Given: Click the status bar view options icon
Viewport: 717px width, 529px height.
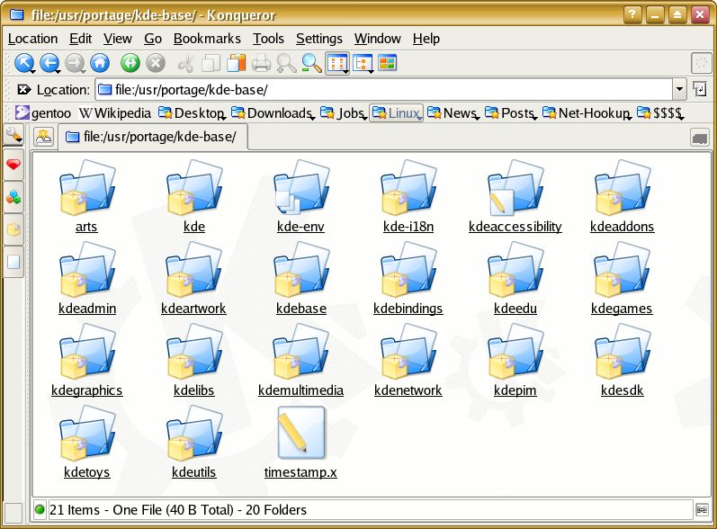Looking at the screenshot, I should (702, 509).
